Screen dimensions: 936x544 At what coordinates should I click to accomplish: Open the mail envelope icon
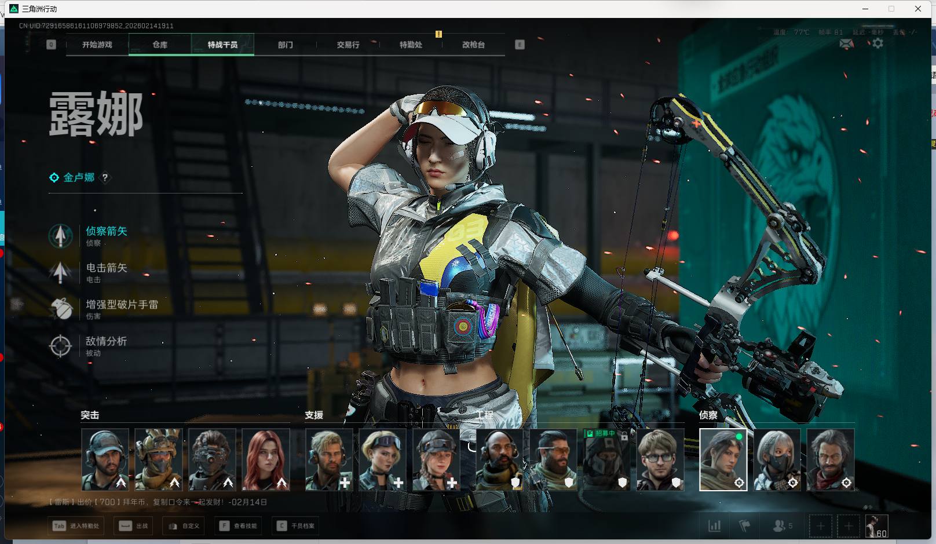[x=846, y=43]
